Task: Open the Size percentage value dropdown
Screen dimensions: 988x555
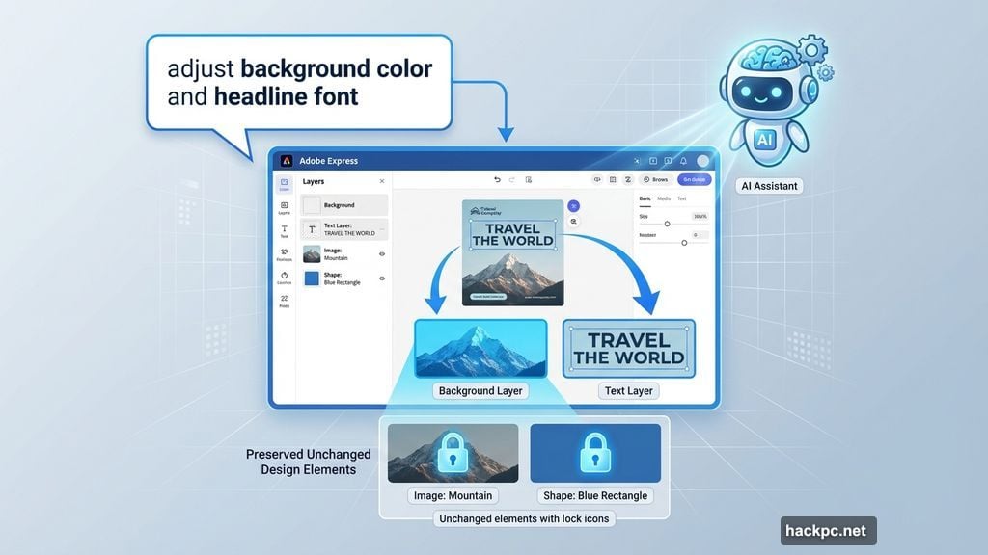Action: 700,216
